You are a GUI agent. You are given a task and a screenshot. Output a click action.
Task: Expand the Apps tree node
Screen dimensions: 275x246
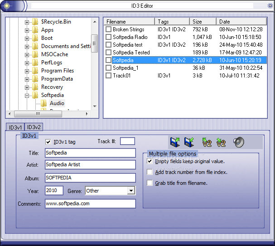[27, 30]
